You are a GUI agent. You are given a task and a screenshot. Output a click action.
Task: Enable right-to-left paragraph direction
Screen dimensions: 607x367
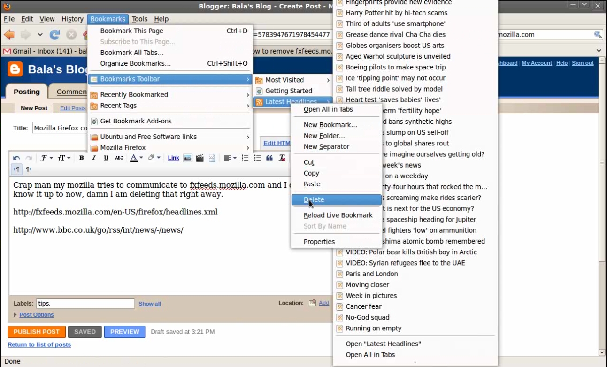click(29, 169)
